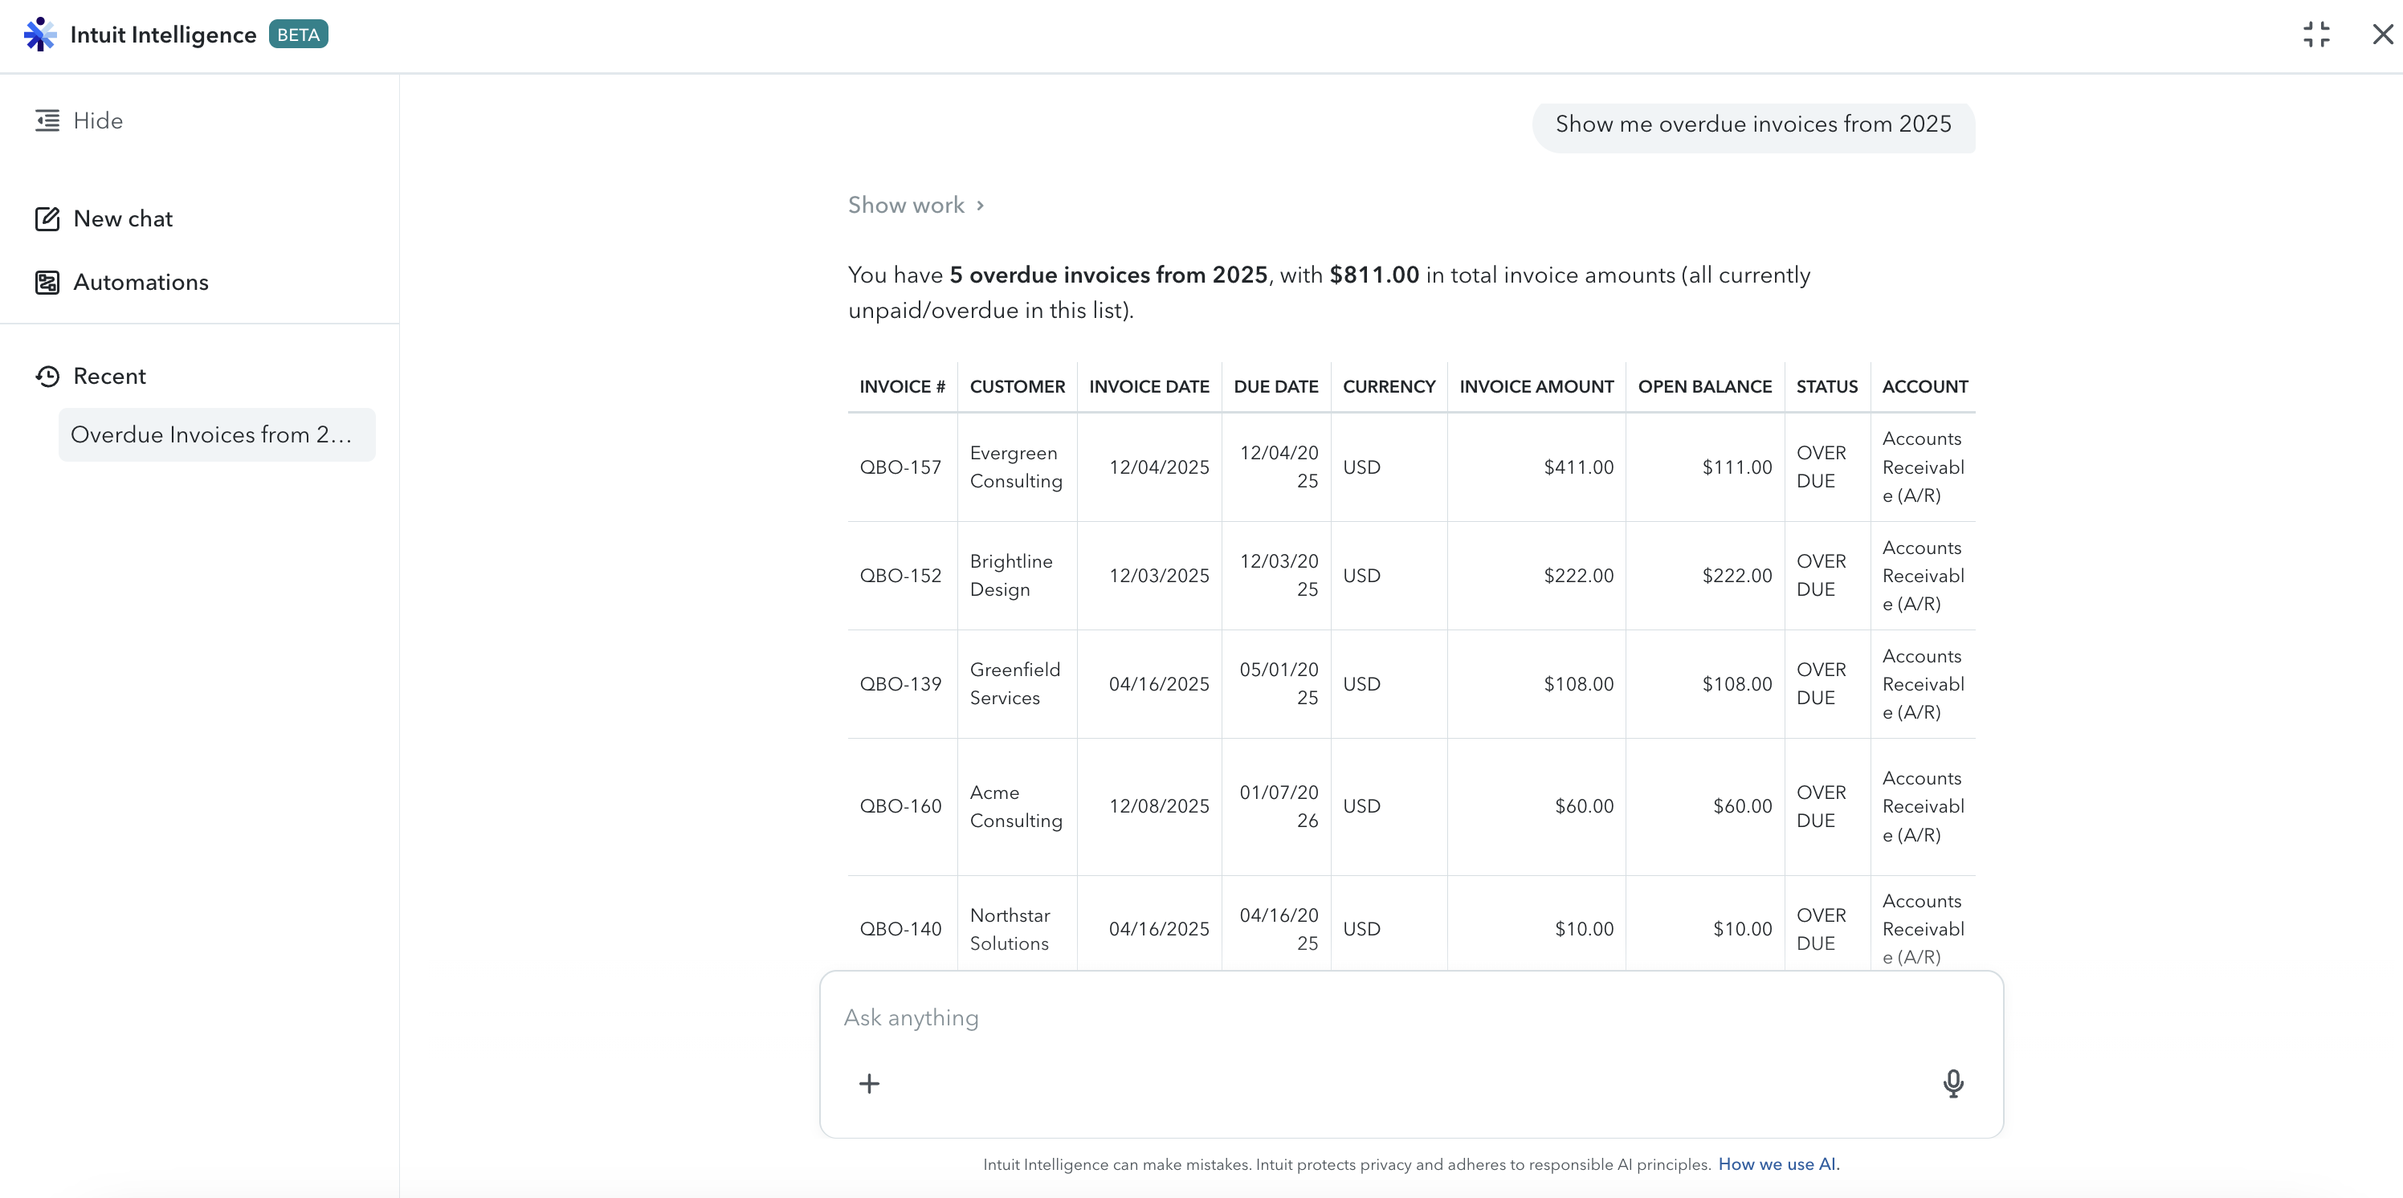The image size is (2403, 1198).
Task: Open the How we use AI link
Action: pos(1779,1164)
